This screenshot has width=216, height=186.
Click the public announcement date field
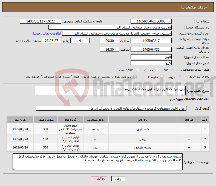[40, 21]
